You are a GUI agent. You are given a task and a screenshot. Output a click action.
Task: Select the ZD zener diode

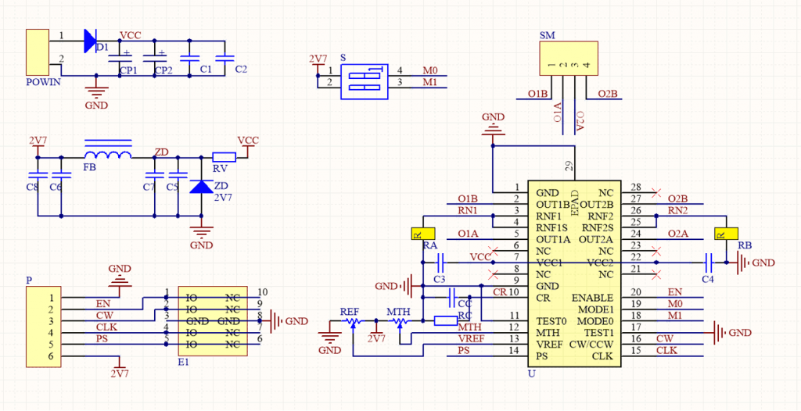202,186
